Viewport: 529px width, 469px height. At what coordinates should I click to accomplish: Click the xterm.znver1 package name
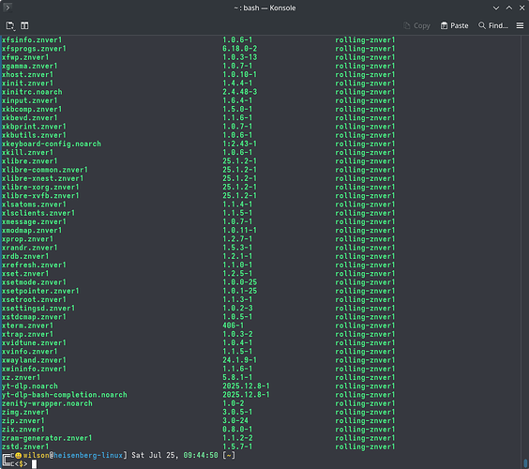point(27,325)
